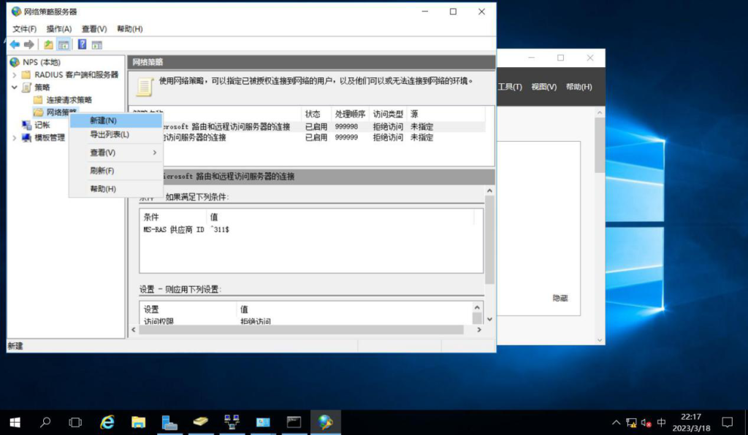
Task: Click the details pane vertical scrollbar
Action: [489, 239]
